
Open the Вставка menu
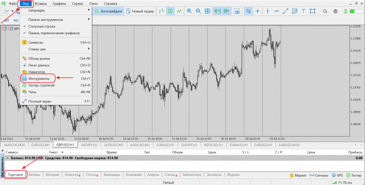click(41, 4)
